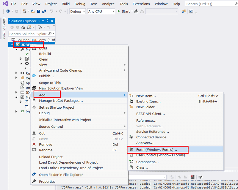Click the Find in Files toolbar icon
This screenshot has width=238, height=190.
point(184,11)
